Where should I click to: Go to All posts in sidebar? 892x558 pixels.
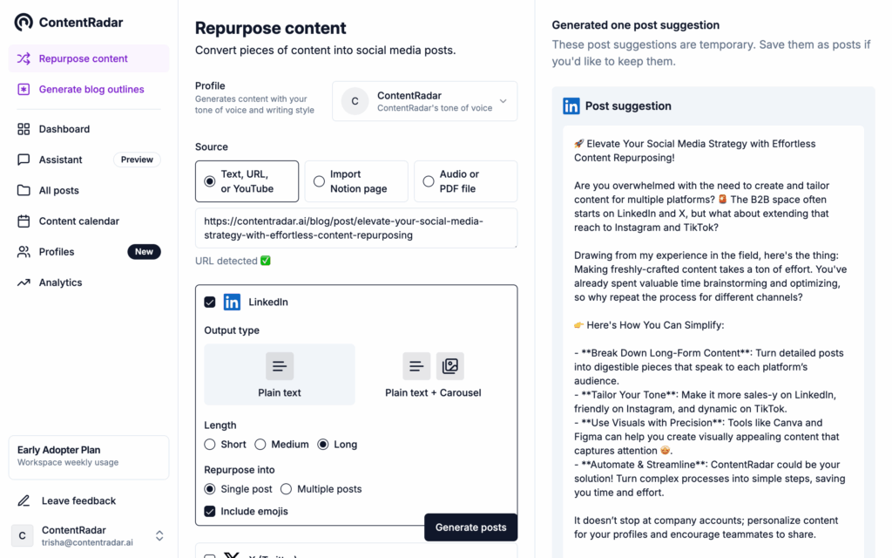coord(58,190)
